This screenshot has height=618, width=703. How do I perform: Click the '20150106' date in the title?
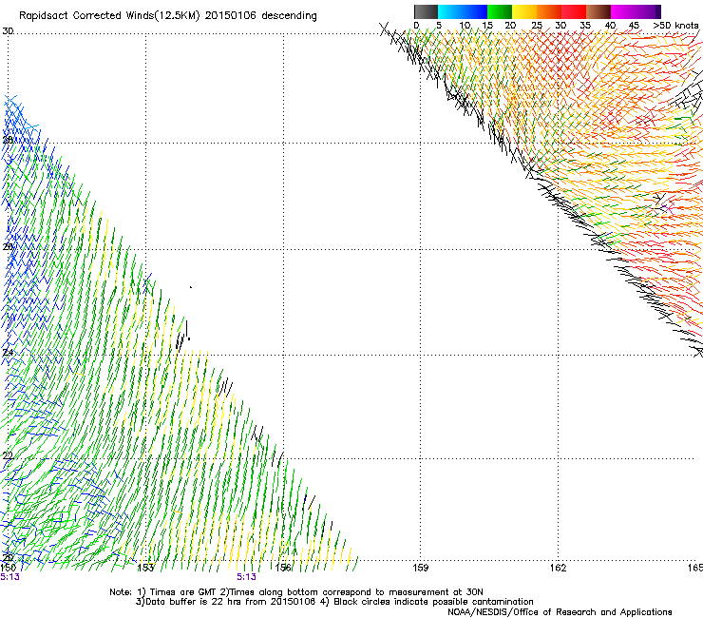coord(231,16)
